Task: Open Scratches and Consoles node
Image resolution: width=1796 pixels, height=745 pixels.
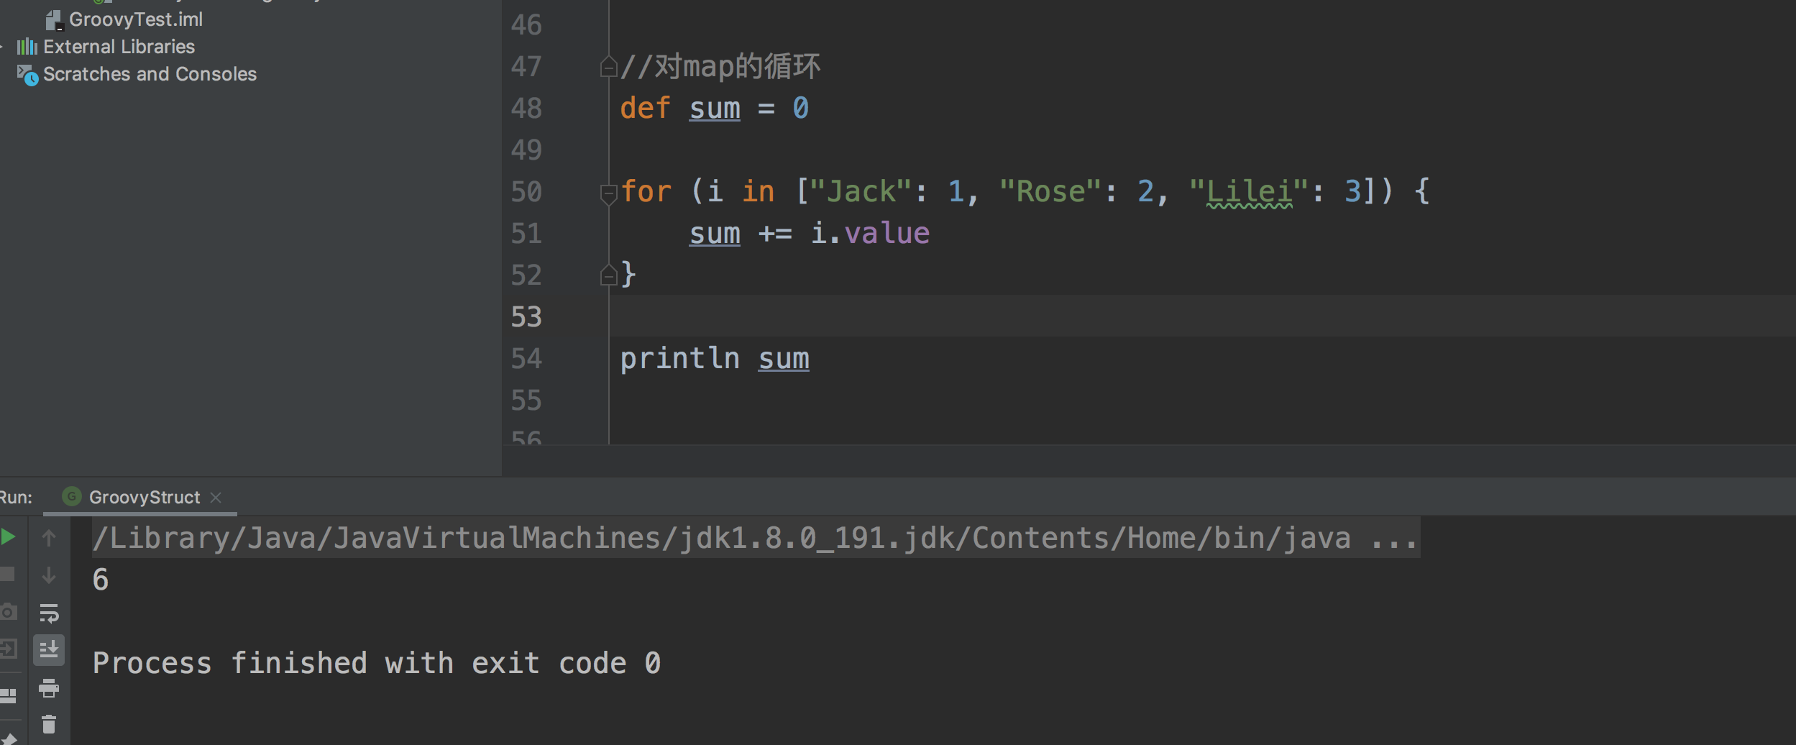Action: (150, 74)
